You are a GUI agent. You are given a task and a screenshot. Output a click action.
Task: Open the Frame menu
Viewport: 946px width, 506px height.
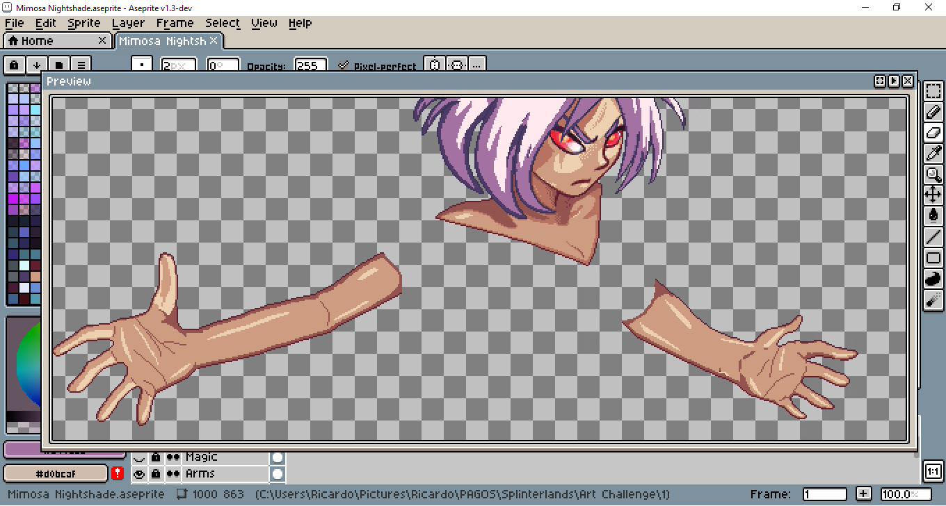pos(175,23)
